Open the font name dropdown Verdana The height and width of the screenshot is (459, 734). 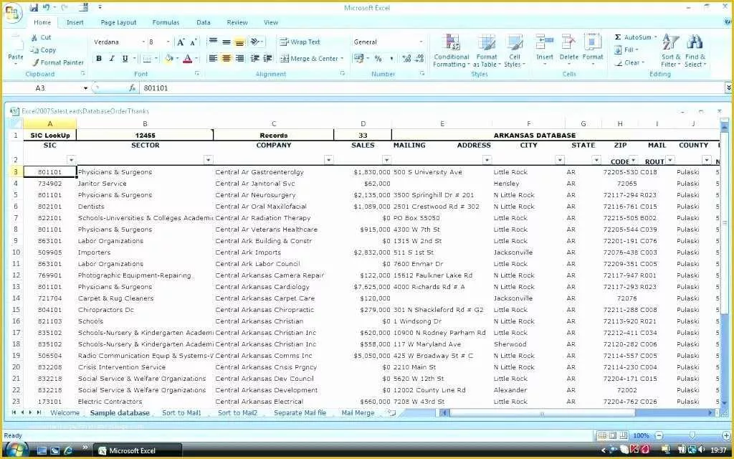pyautogui.click(x=143, y=42)
